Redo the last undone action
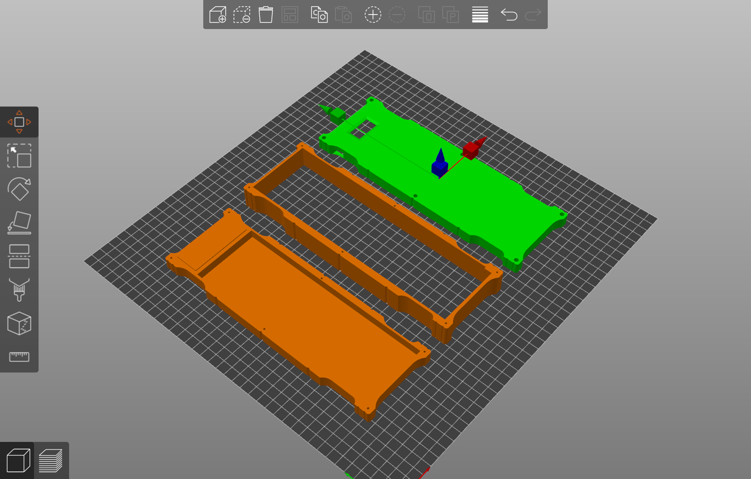The image size is (751, 479). point(533,15)
